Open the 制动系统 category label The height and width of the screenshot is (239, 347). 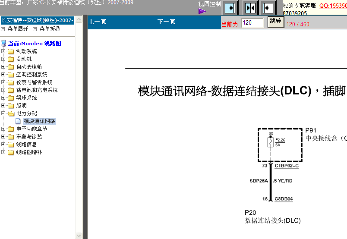click(x=27, y=51)
